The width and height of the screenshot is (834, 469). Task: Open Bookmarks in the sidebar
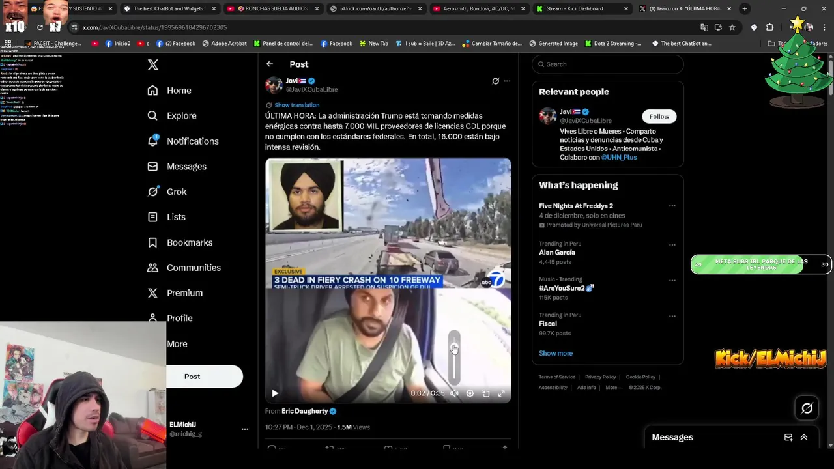pyautogui.click(x=180, y=242)
